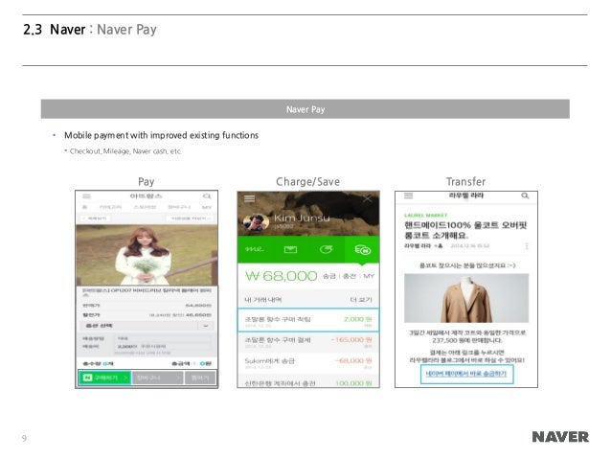The width and height of the screenshot is (611, 459).
Task: Select the Naver Pay coin tab icon
Action: (362, 249)
